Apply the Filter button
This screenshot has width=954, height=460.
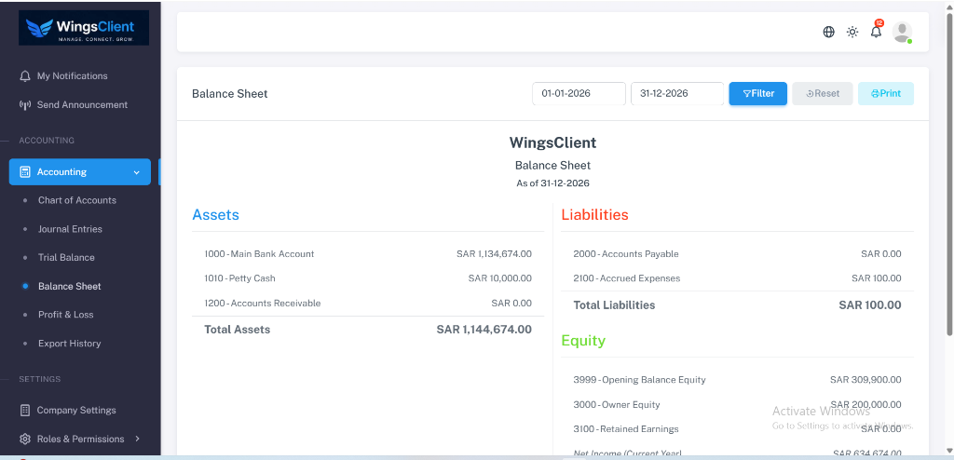tap(758, 94)
